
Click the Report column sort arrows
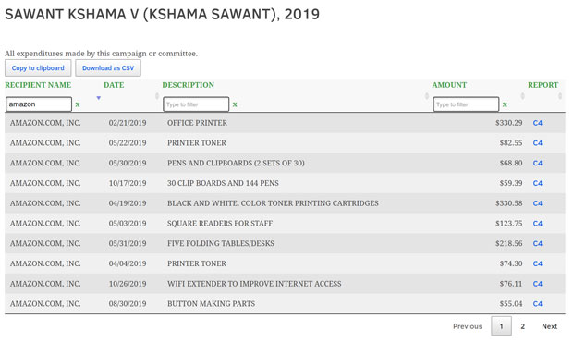pos(560,96)
